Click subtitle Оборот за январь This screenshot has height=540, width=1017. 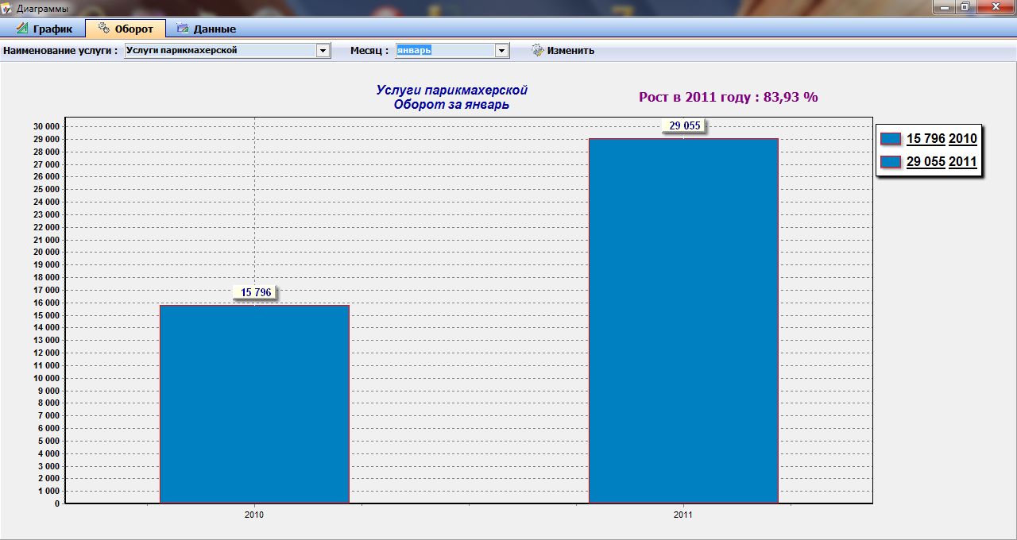[451, 104]
